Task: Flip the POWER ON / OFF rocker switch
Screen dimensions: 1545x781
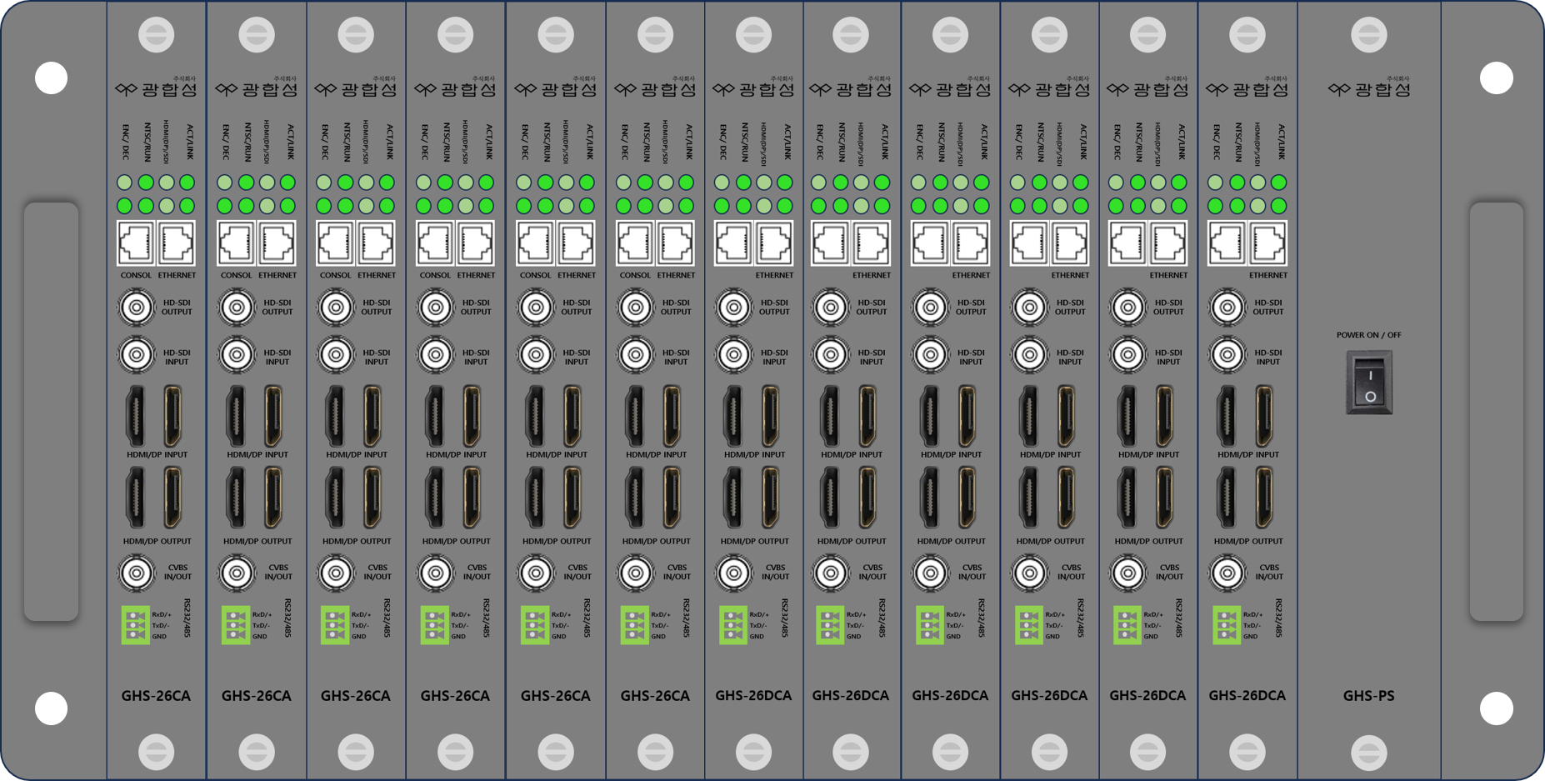Action: coord(1369,383)
